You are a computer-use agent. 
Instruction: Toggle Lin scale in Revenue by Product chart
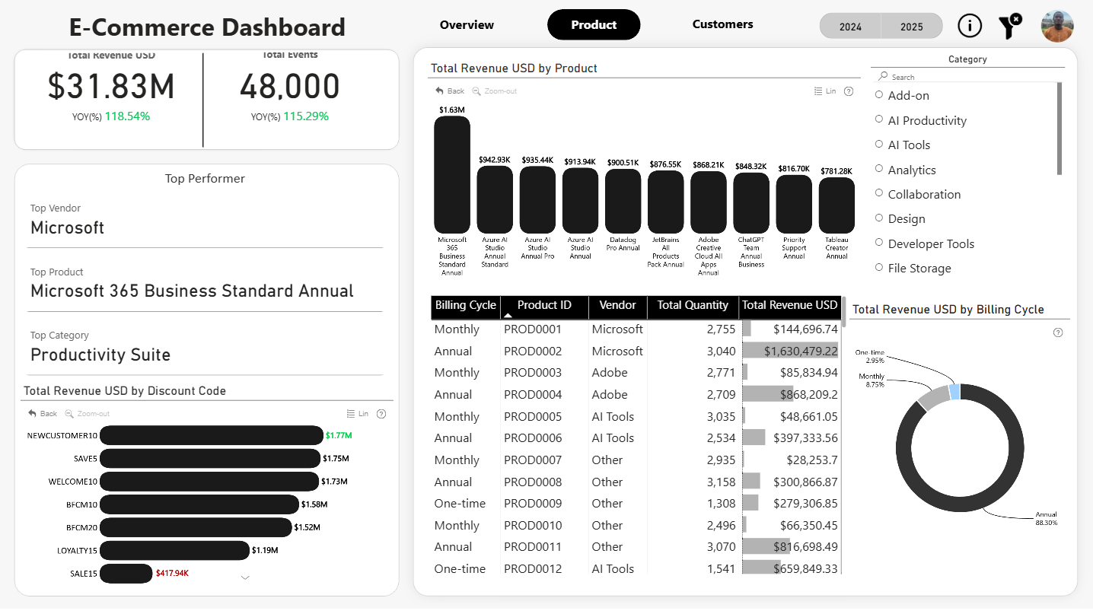[x=825, y=91]
